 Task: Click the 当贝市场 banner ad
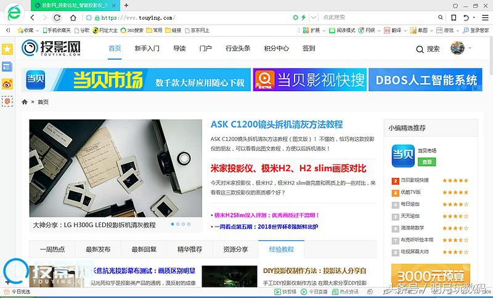coord(136,80)
